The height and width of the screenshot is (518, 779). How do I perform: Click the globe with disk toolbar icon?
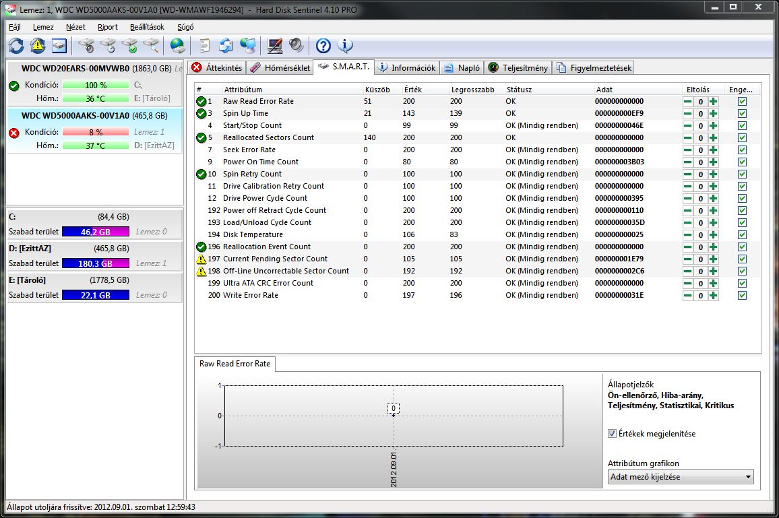pyautogui.click(x=177, y=46)
